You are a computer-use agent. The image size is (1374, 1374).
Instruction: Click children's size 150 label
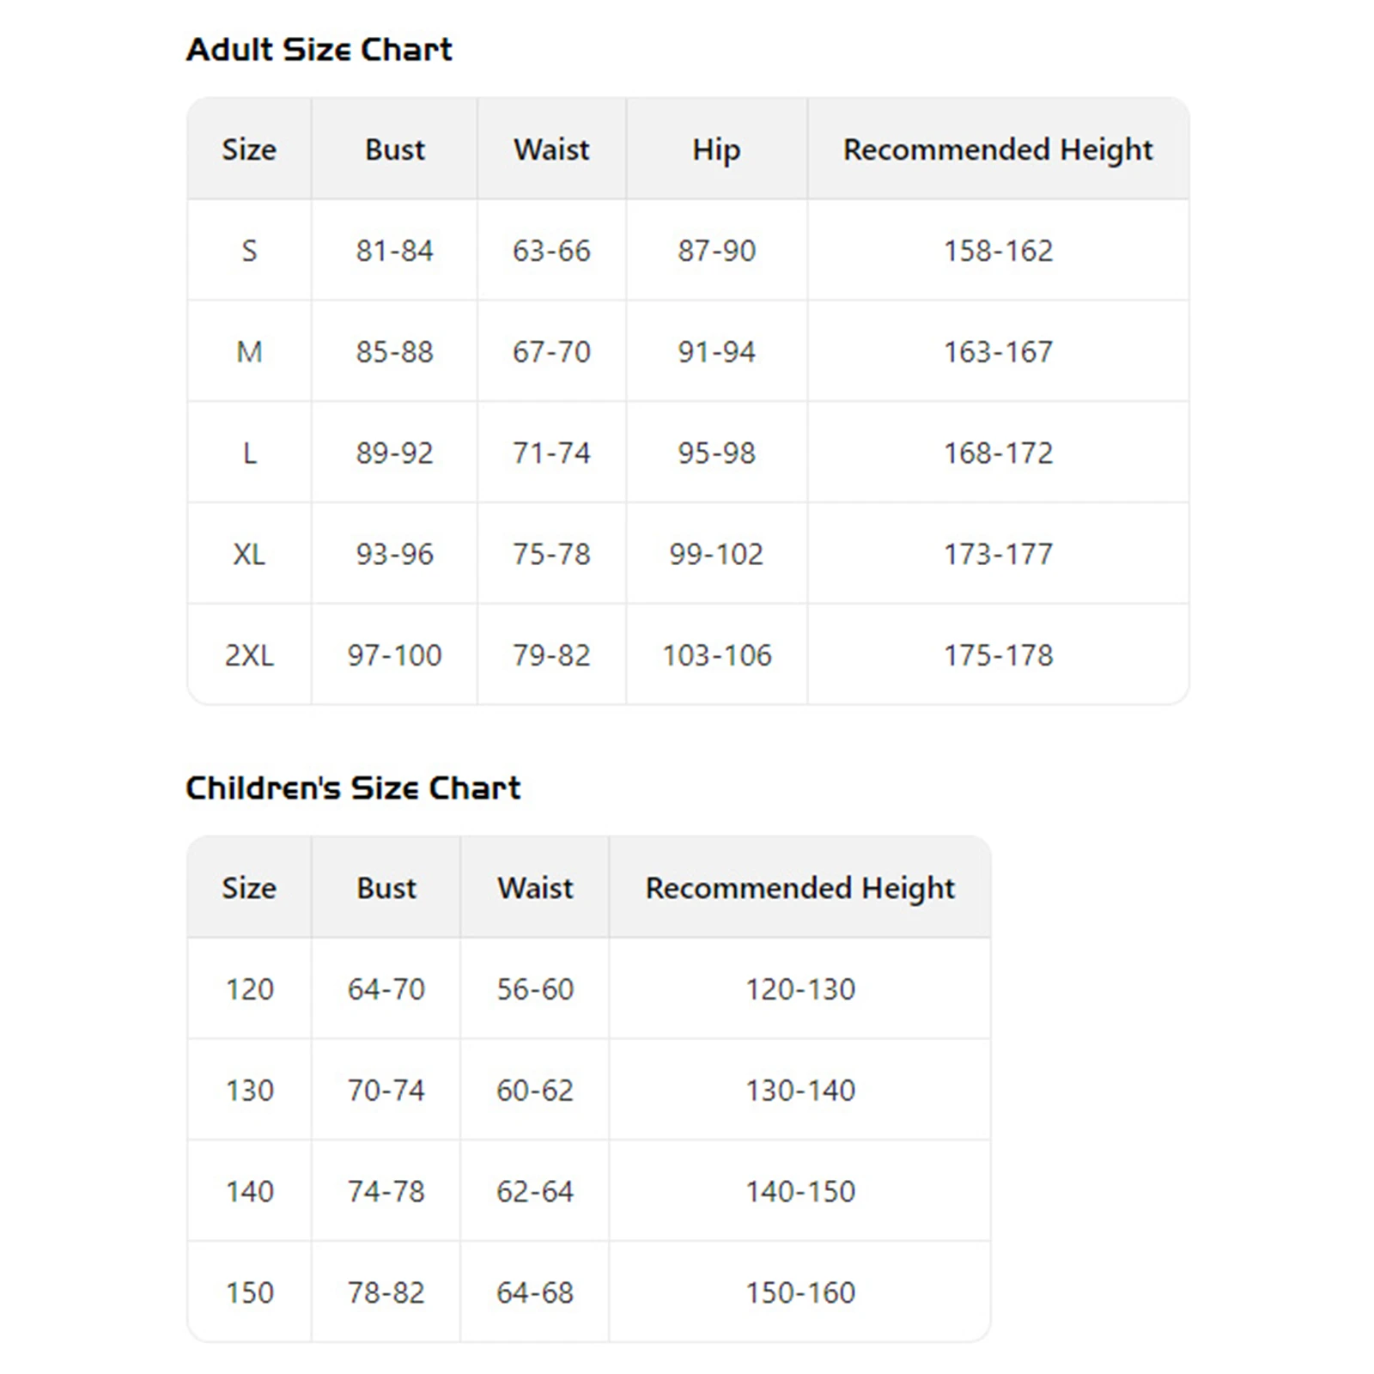[249, 1293]
